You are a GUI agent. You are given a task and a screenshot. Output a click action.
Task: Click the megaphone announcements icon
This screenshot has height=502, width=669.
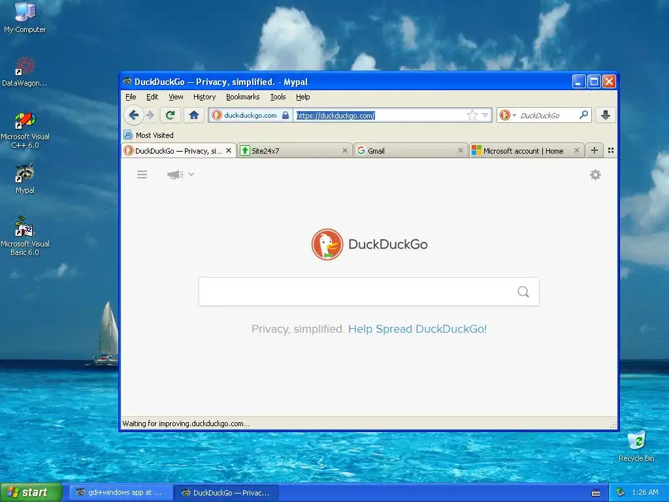point(175,174)
